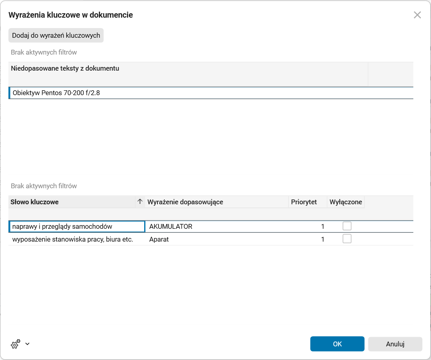Click the priority value in the Aparat row
The height and width of the screenshot is (360, 431).
click(x=323, y=240)
